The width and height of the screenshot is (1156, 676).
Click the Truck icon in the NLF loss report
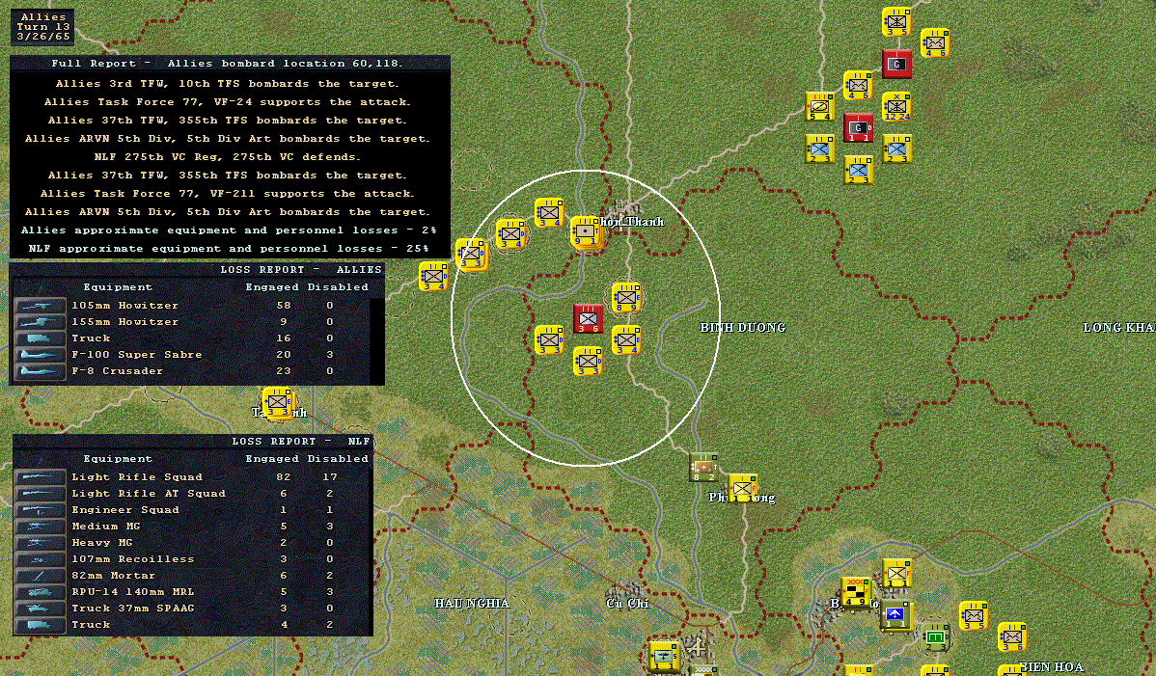[40, 625]
